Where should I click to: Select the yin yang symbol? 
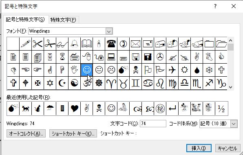click(x=74, y=83)
